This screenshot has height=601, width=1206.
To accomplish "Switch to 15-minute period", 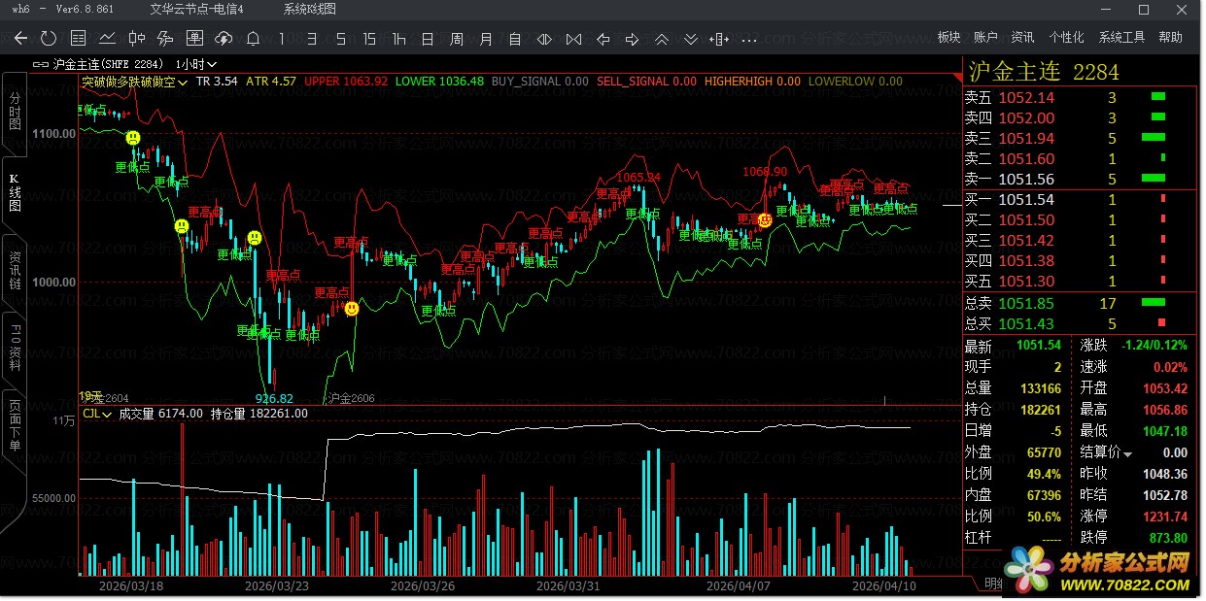I will tap(369, 39).
